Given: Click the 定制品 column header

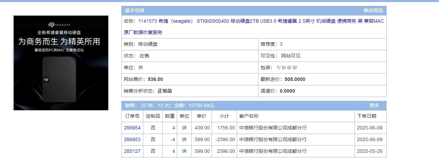Looking at the screenshot, I should [153, 116].
